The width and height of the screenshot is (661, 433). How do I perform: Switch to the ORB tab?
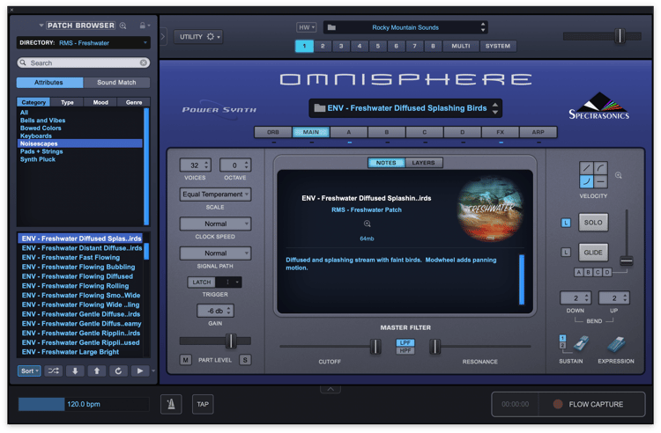pos(272,132)
